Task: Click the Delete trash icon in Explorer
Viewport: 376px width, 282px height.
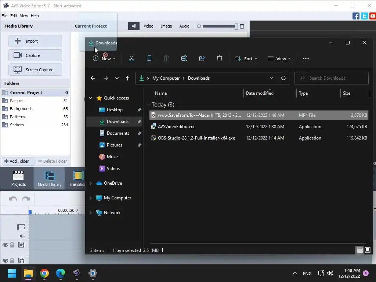Action: point(220,58)
